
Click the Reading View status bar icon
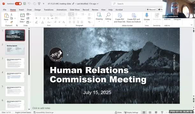(x=156, y=112)
